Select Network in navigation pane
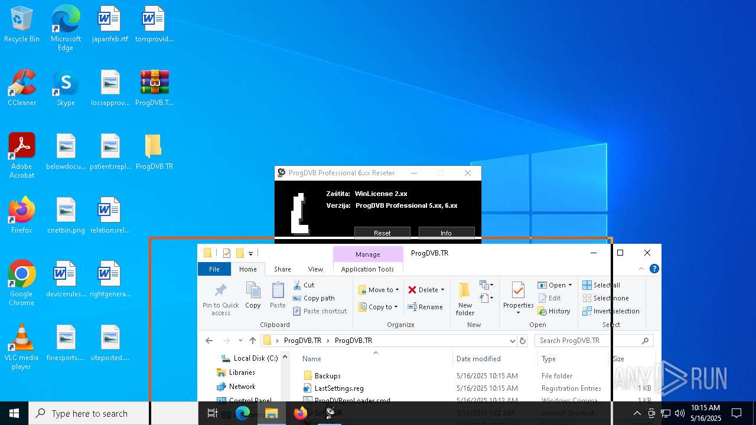756x425 pixels. [236, 387]
